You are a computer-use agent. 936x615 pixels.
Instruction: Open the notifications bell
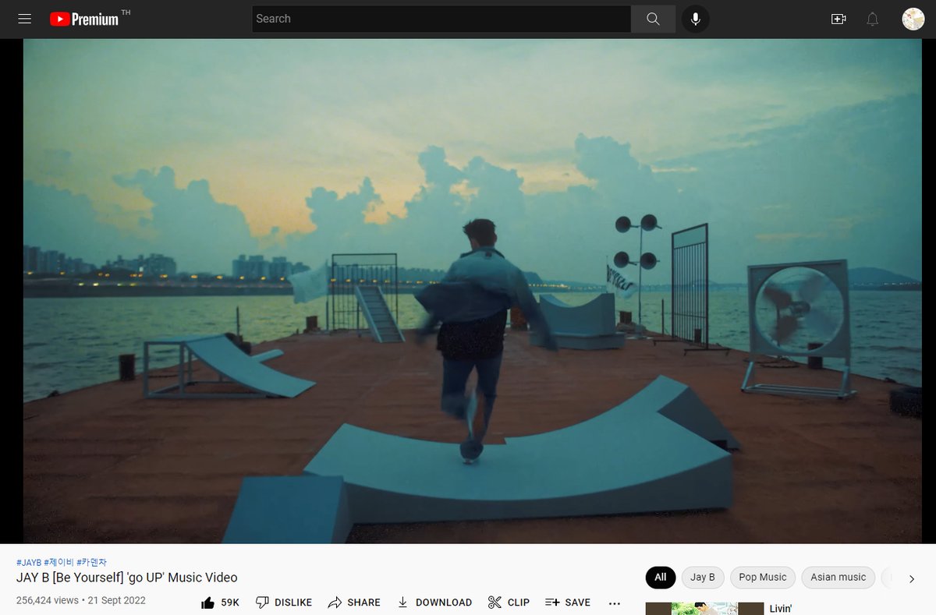click(873, 19)
